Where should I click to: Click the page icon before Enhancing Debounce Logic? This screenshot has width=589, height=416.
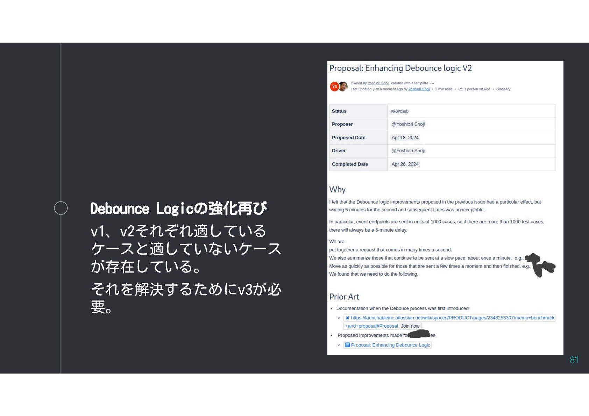point(347,345)
